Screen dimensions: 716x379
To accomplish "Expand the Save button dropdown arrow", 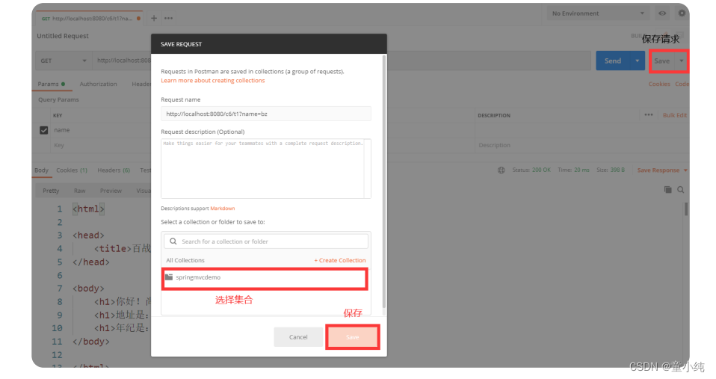I will 681,61.
